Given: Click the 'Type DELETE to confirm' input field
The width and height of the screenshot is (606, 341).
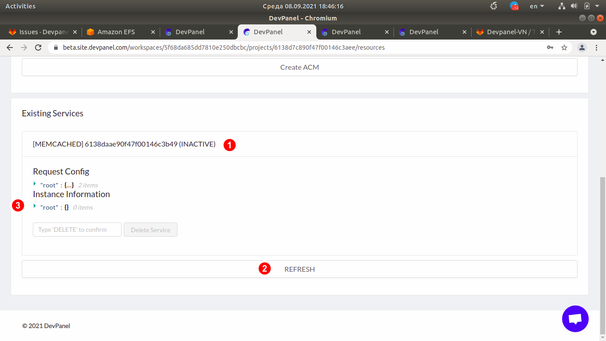Looking at the screenshot, I should point(77,229).
